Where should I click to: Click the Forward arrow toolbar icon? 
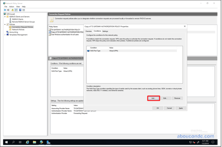[x=9, y=10]
